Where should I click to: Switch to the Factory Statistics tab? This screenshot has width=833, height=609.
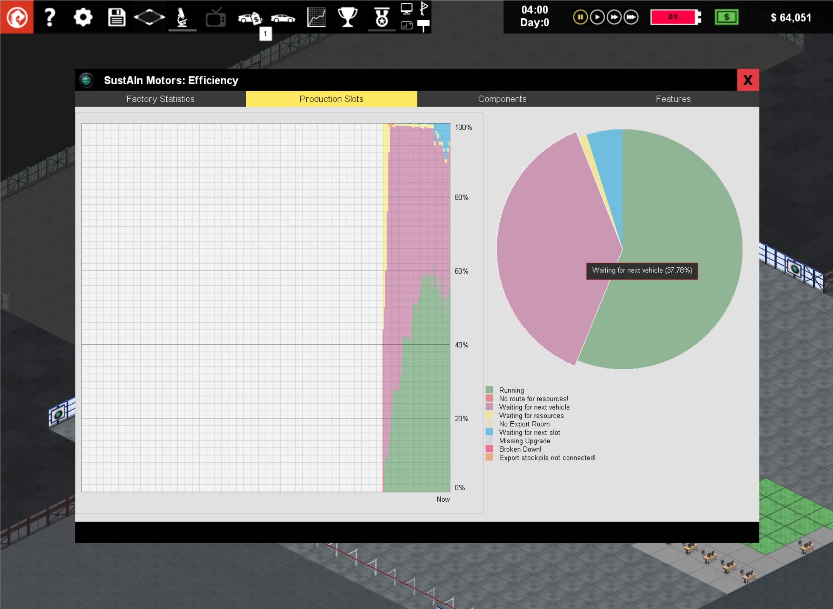click(160, 99)
